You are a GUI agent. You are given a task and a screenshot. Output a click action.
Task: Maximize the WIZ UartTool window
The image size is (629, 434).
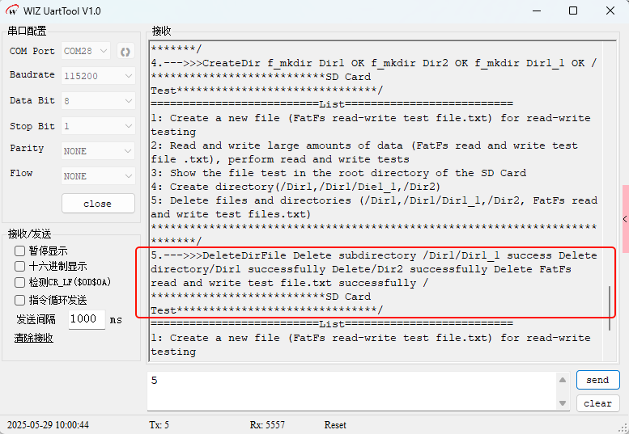click(x=573, y=11)
